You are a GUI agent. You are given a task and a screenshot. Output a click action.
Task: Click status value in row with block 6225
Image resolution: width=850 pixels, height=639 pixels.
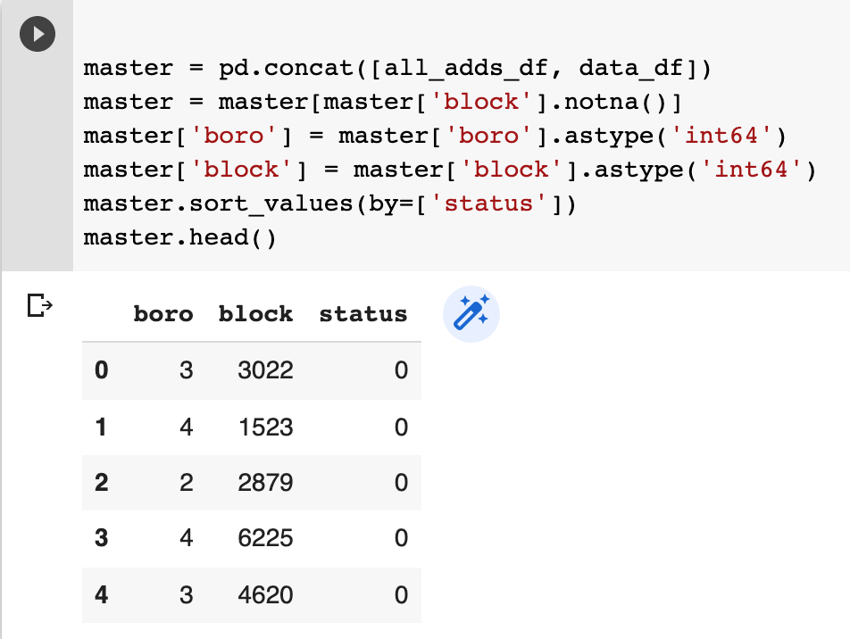coord(401,538)
